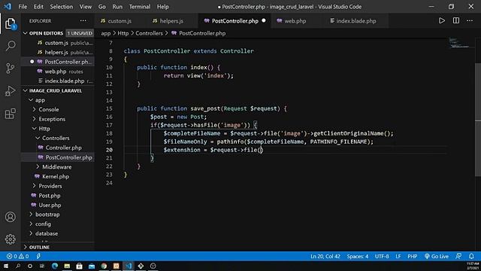Screen dimensions: 481x271
Task: Open the Help menu
Action: click(x=162, y=7)
